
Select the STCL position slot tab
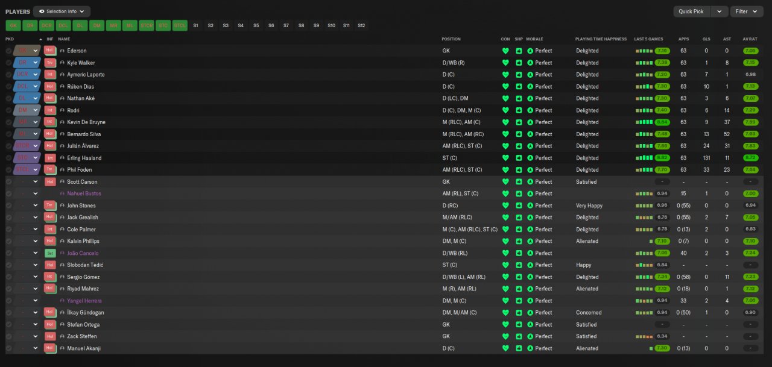[x=180, y=25]
